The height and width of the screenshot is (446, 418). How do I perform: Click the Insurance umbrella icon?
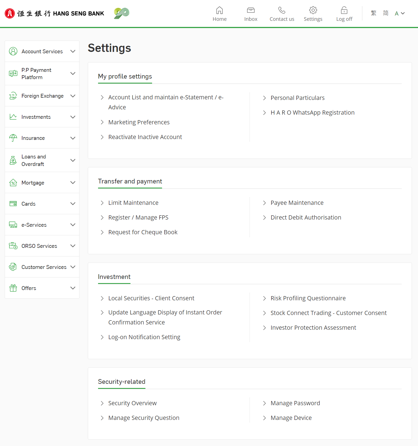(13, 138)
